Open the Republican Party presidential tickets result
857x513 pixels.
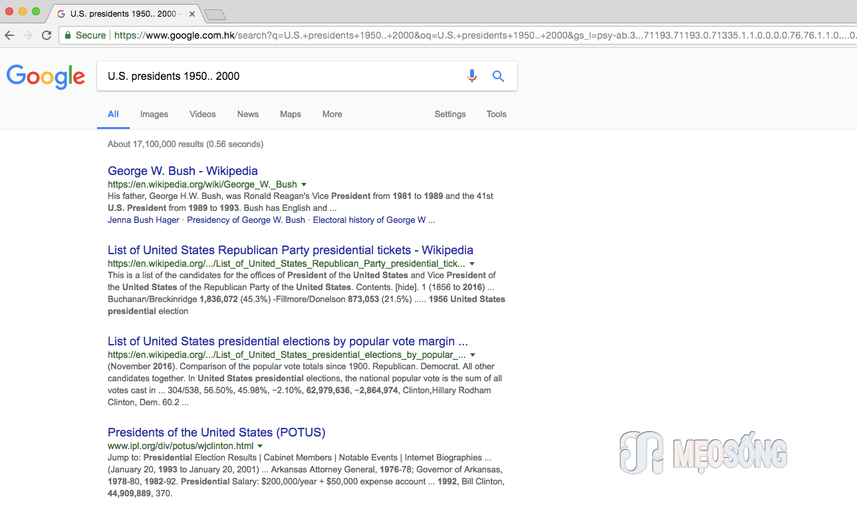click(x=291, y=250)
